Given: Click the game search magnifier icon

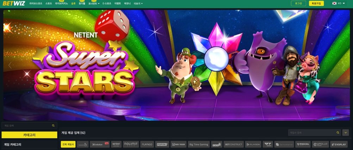Looking at the screenshot, I should pyautogui.click(x=53, y=125).
